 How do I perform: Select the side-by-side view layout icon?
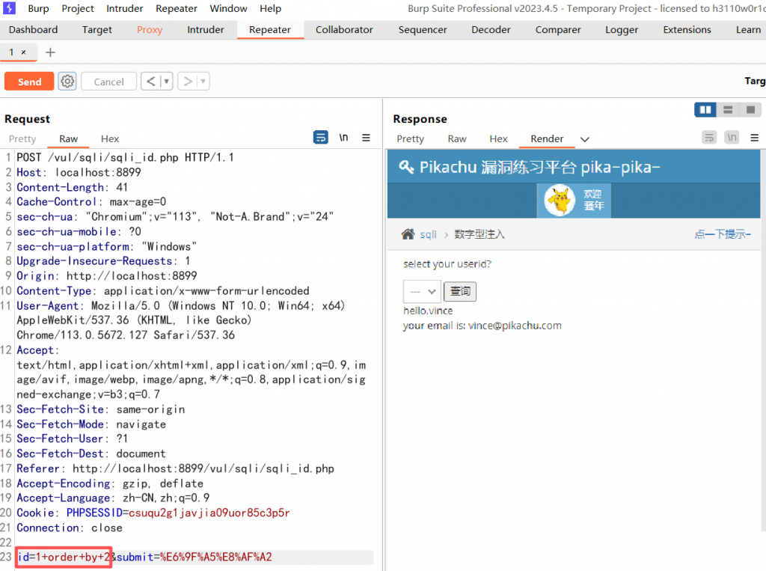(x=705, y=109)
